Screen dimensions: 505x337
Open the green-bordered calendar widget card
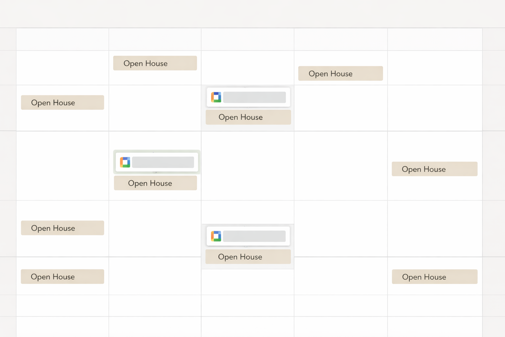pos(156,162)
